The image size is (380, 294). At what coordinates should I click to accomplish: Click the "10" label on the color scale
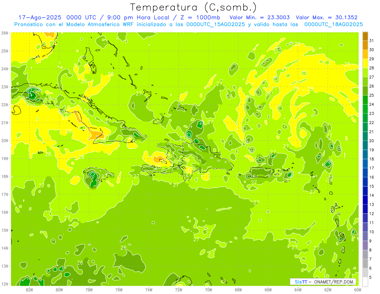pyautogui.click(x=371, y=232)
